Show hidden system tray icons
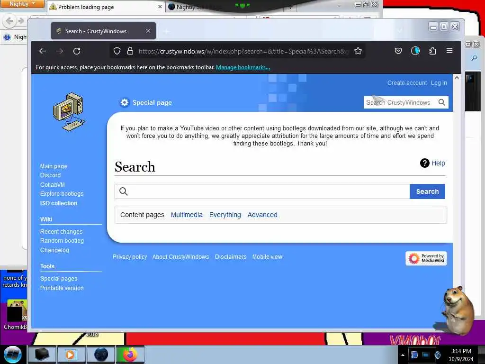Image resolution: width=485 pixels, height=364 pixels. 403,355
